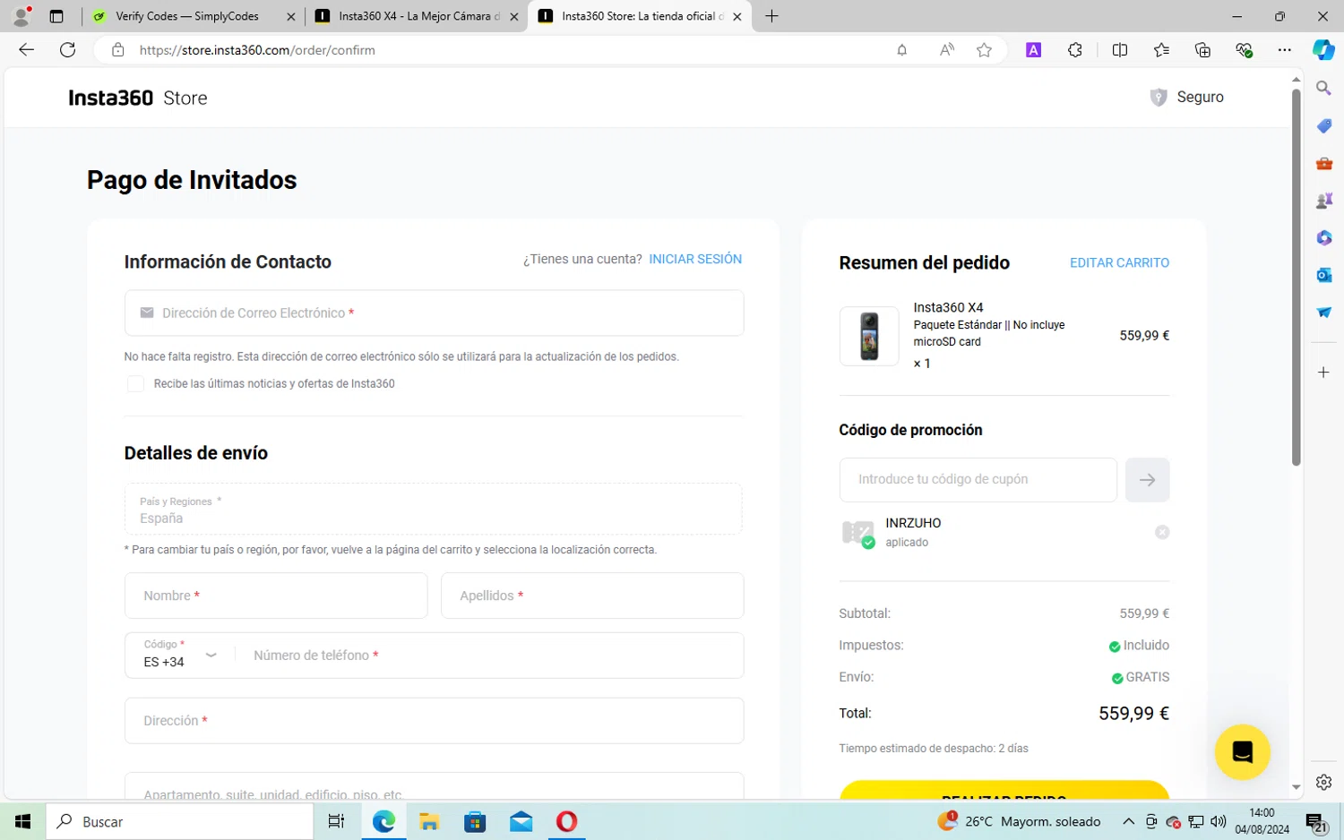Open sidebar Outlook icon
Viewport: 1344px width, 840px height.
[x=1323, y=275]
